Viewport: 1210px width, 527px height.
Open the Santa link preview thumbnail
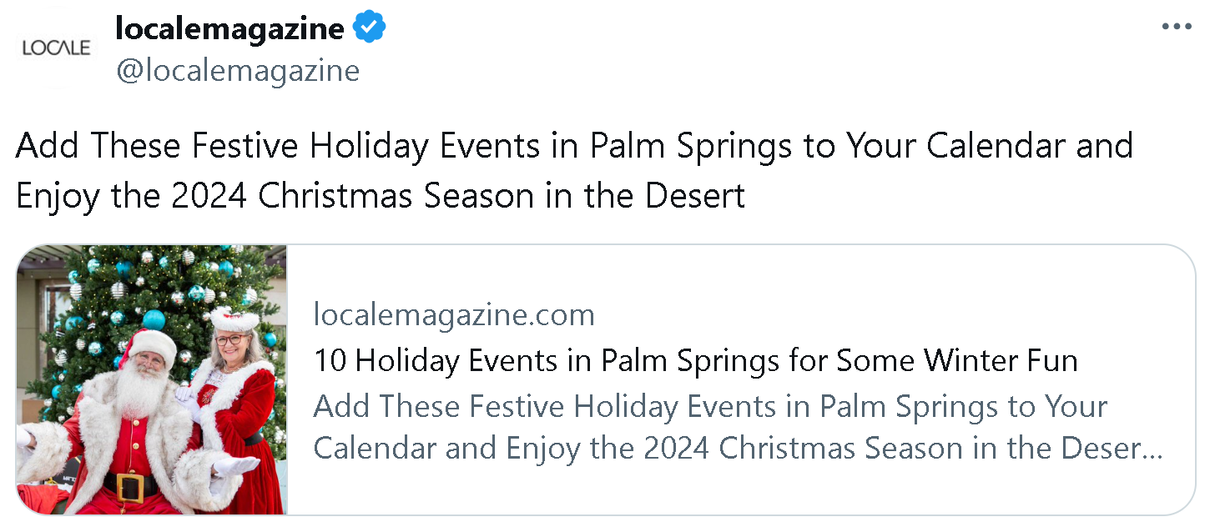(152, 379)
